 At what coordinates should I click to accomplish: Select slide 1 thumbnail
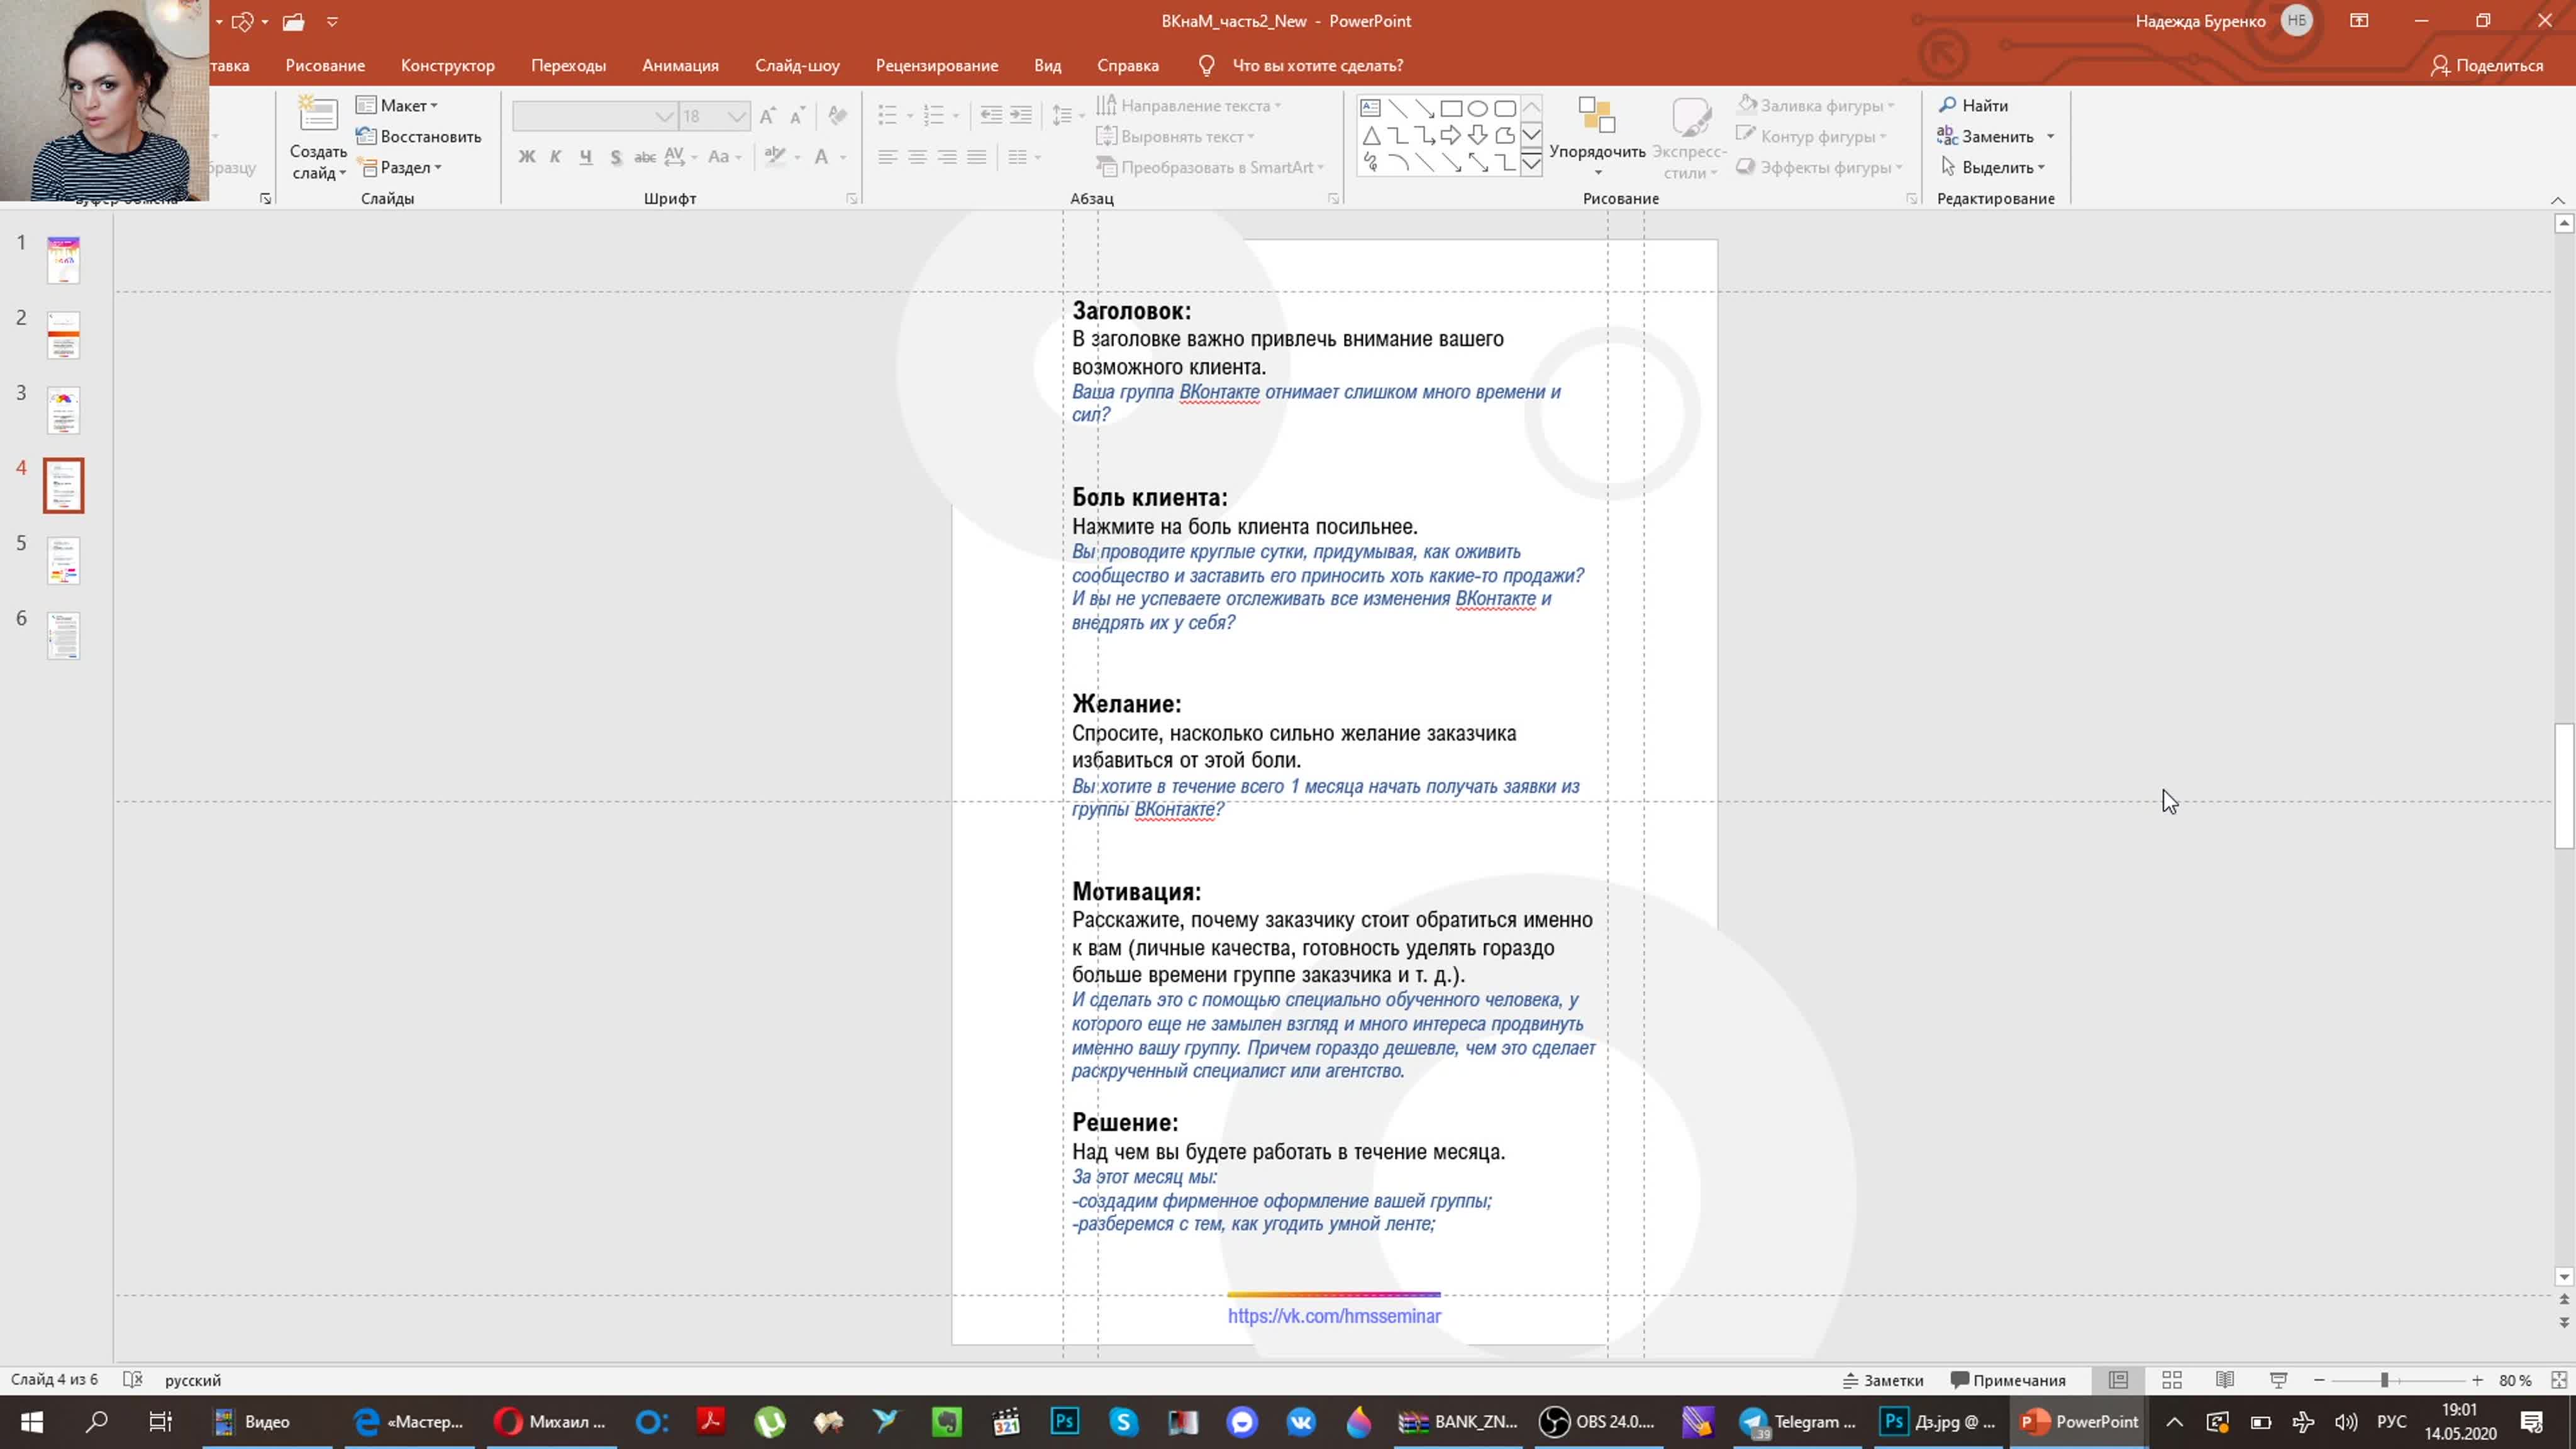(x=63, y=260)
